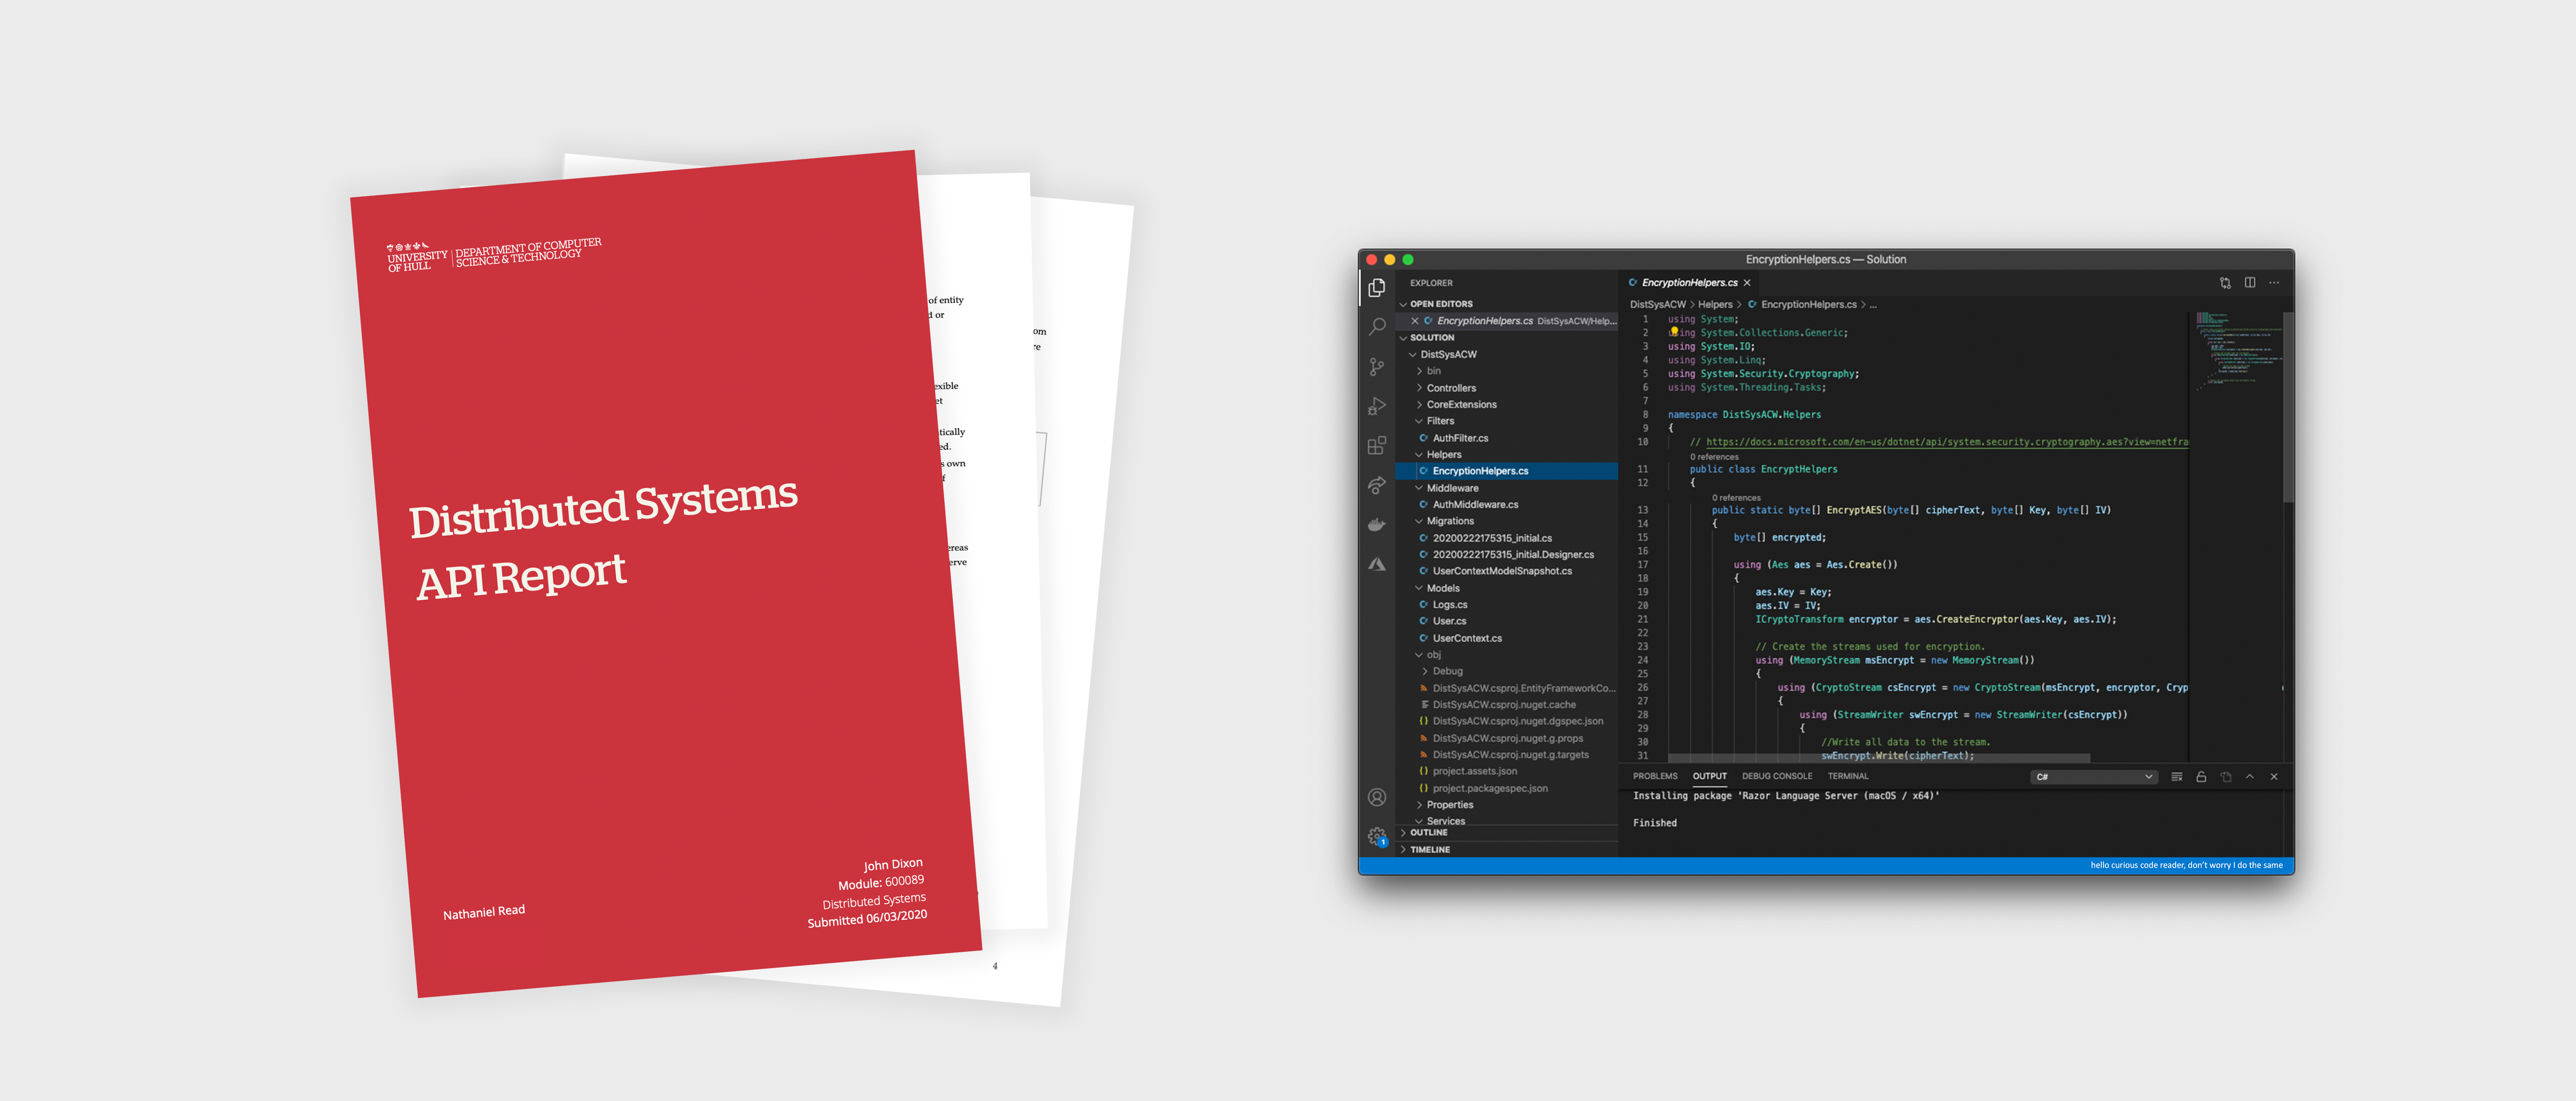The image size is (2576, 1101).
Task: Toggle output auto-scroll lock
Action: [x=2201, y=777]
